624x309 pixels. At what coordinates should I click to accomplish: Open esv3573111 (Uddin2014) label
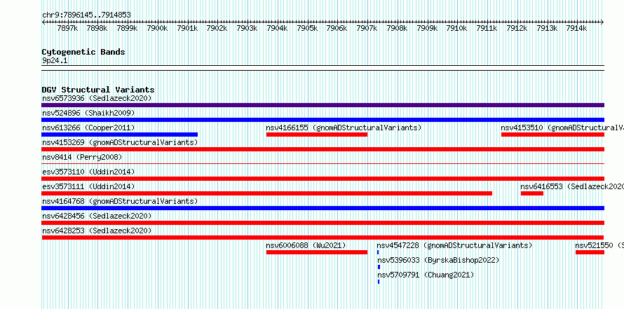pyautogui.click(x=88, y=186)
